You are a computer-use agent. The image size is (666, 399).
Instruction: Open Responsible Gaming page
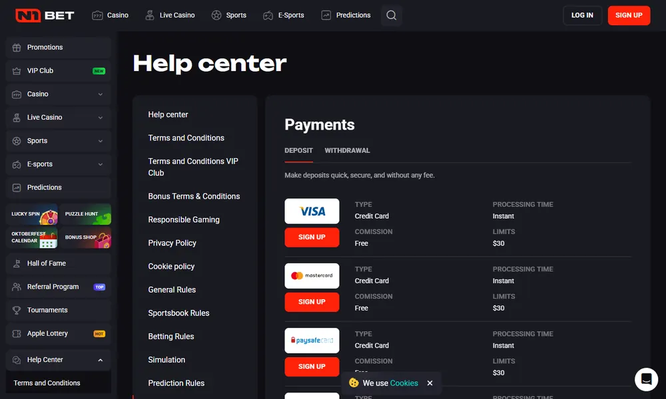coord(184,219)
